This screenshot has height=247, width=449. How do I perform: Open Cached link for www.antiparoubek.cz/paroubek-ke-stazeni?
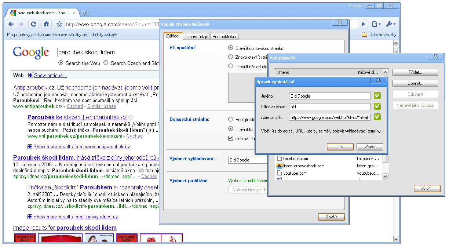point(135,136)
